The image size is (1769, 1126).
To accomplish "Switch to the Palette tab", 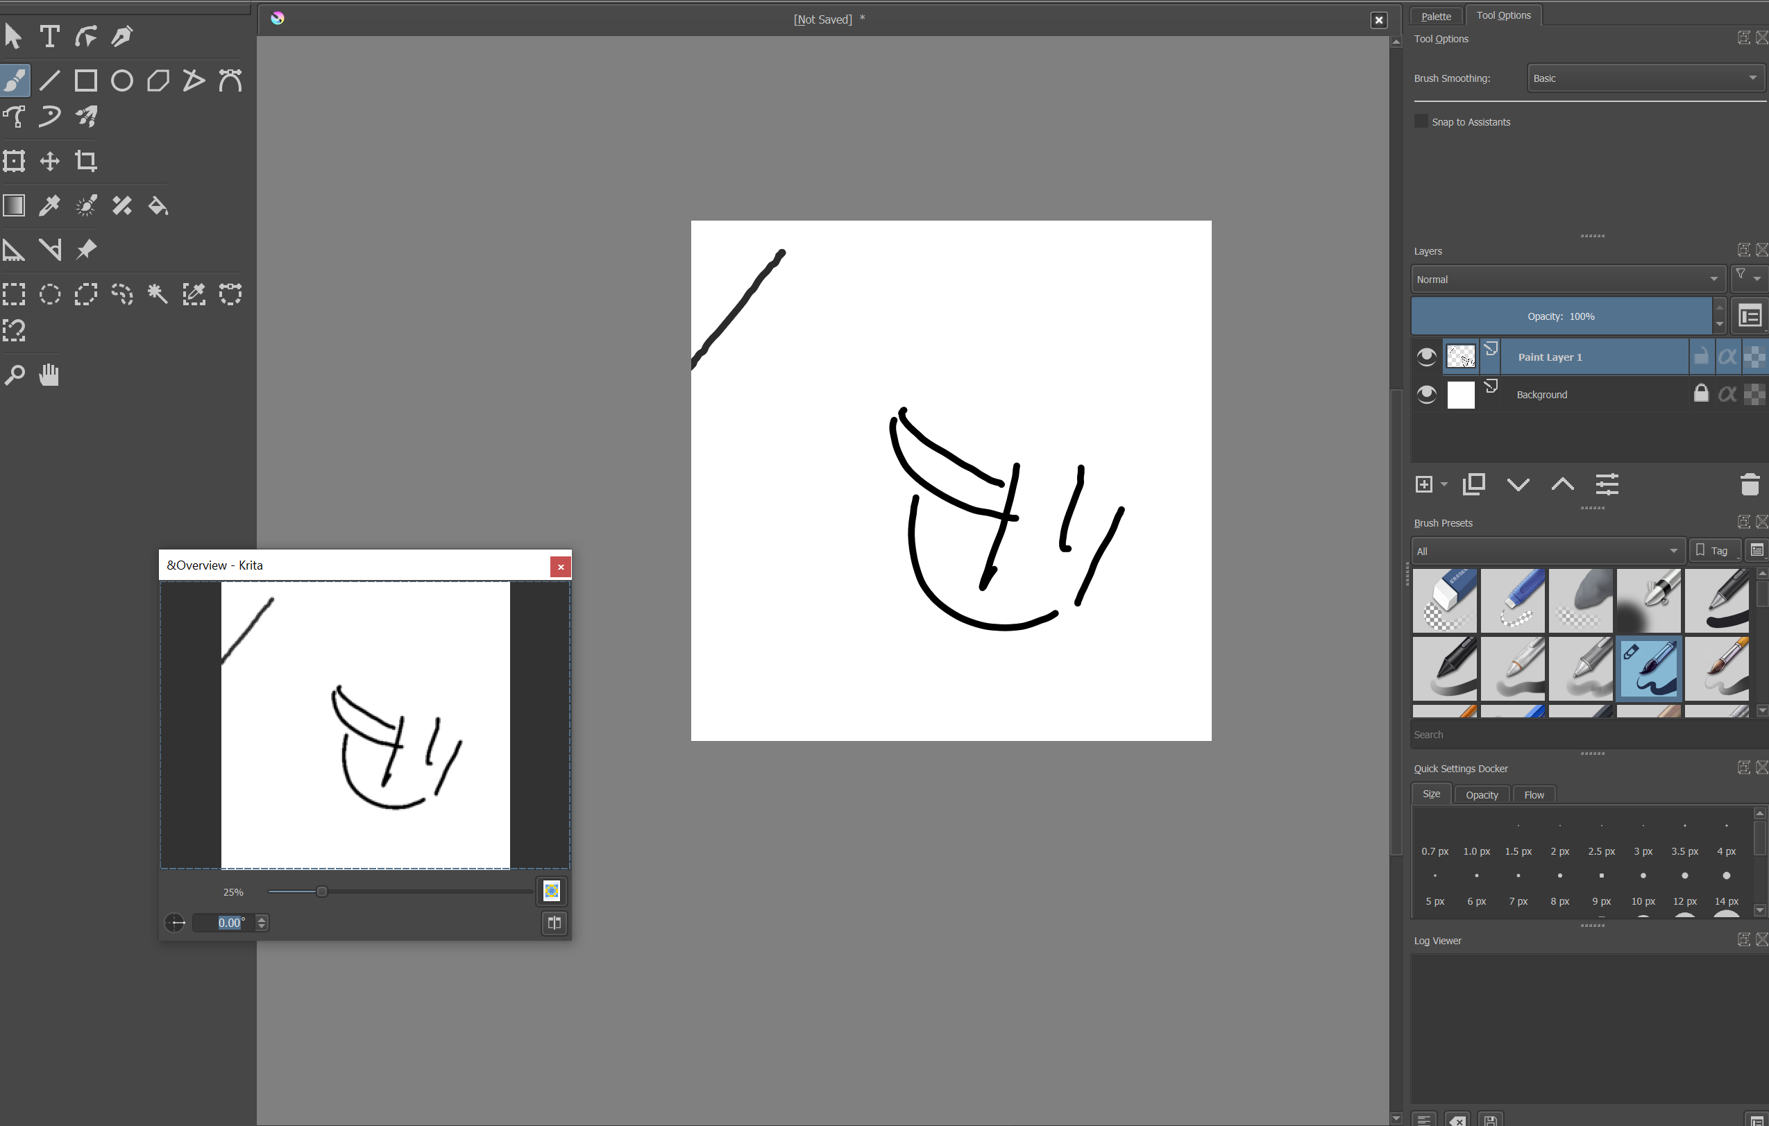I will pyautogui.click(x=1435, y=16).
